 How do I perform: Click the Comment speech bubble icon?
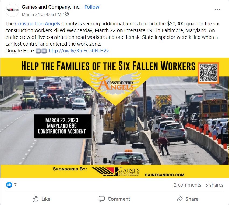coord(102,199)
